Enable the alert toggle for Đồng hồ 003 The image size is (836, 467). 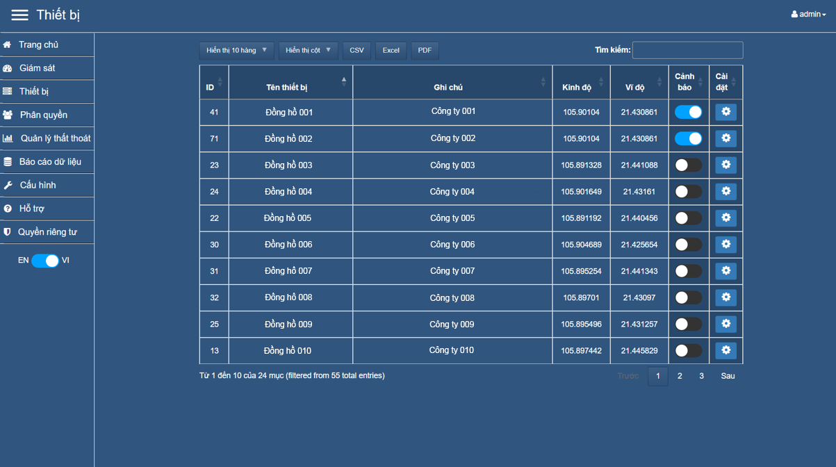pos(688,165)
